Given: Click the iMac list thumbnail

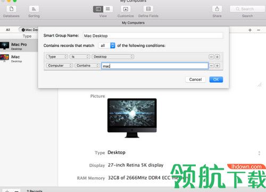Looking at the screenshot, I should tap(4, 58).
